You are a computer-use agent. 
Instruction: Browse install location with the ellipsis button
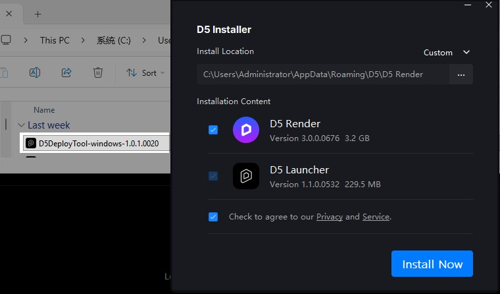point(461,74)
